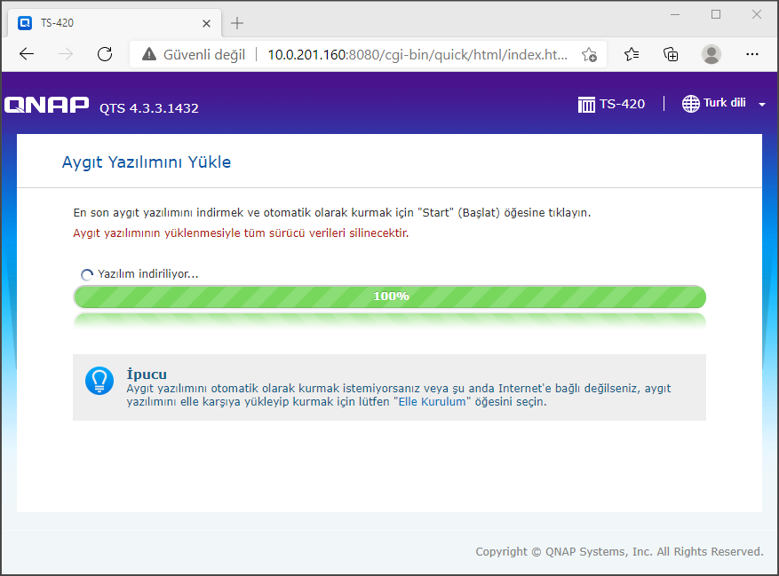Open browser Collections panel
This screenshot has width=779, height=576.
coord(671,54)
